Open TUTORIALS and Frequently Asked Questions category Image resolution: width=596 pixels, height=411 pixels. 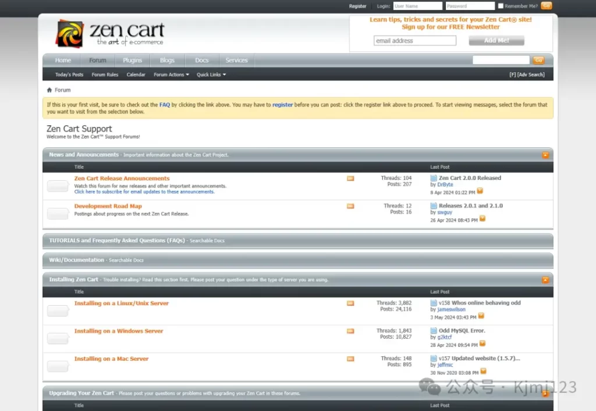117,240
